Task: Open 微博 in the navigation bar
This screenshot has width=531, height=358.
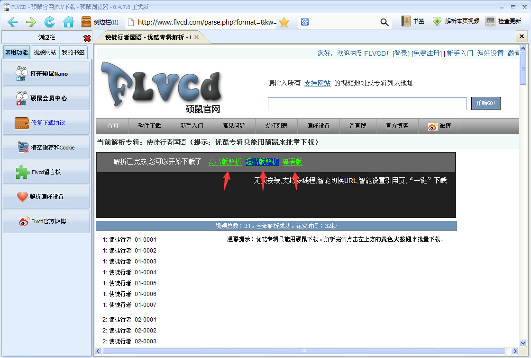Action: [439, 126]
